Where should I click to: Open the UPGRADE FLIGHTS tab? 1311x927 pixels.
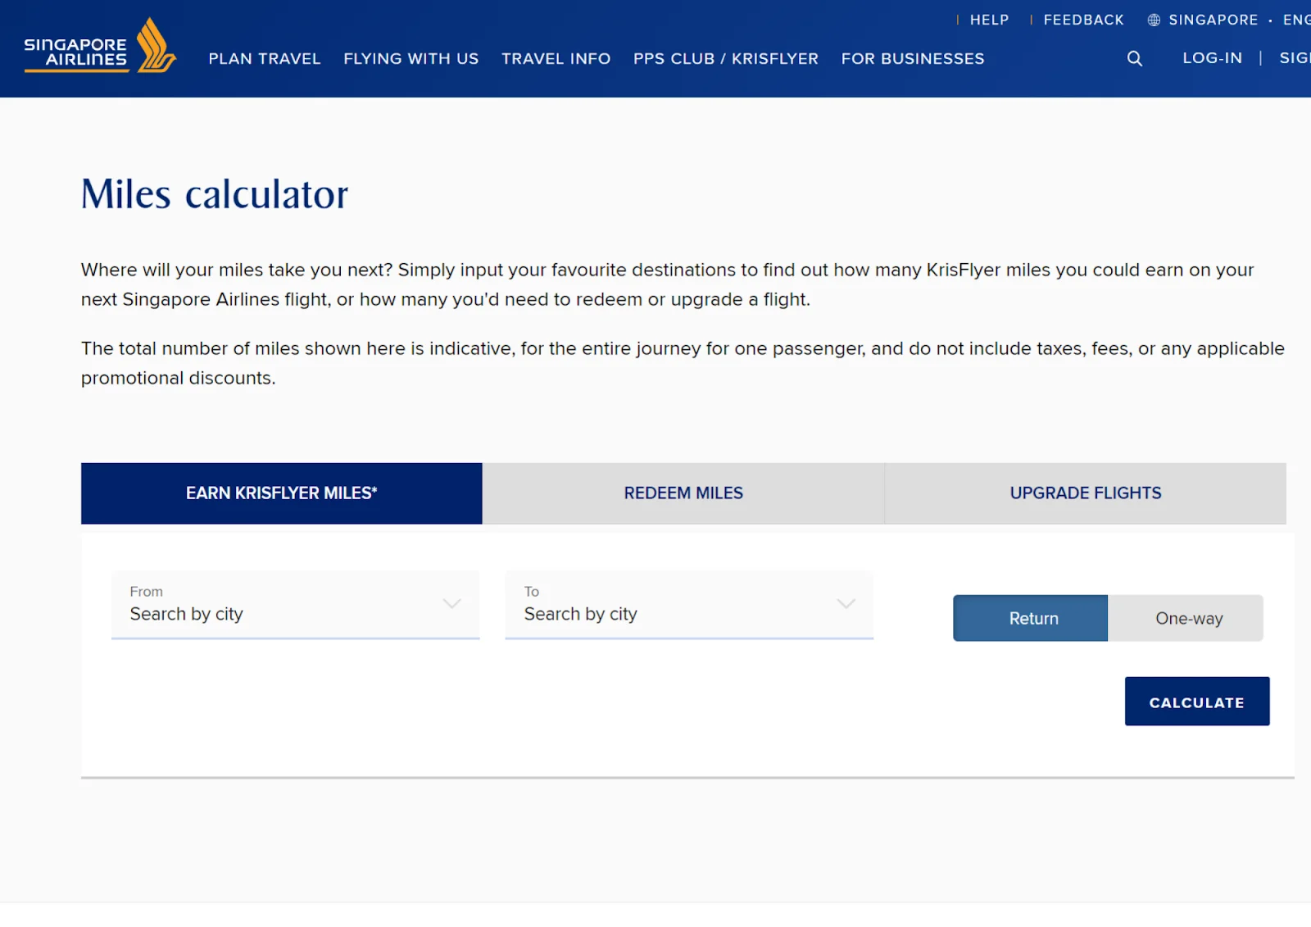point(1085,493)
